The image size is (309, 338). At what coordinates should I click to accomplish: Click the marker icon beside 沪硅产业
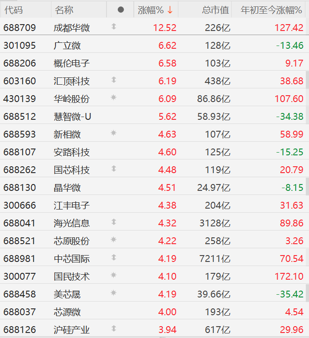(x=114, y=328)
